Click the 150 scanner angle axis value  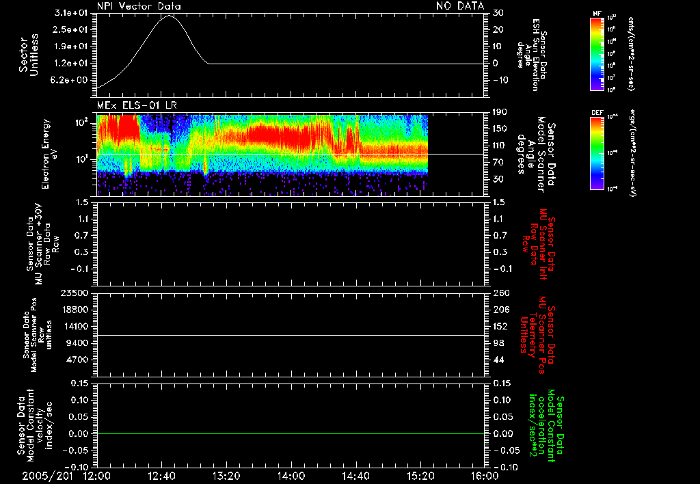click(x=500, y=129)
